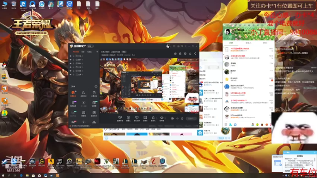Toggle visibility of the 全屏 1 source
This screenshot has width=317, height=178.
pyautogui.click(x=71, y=74)
